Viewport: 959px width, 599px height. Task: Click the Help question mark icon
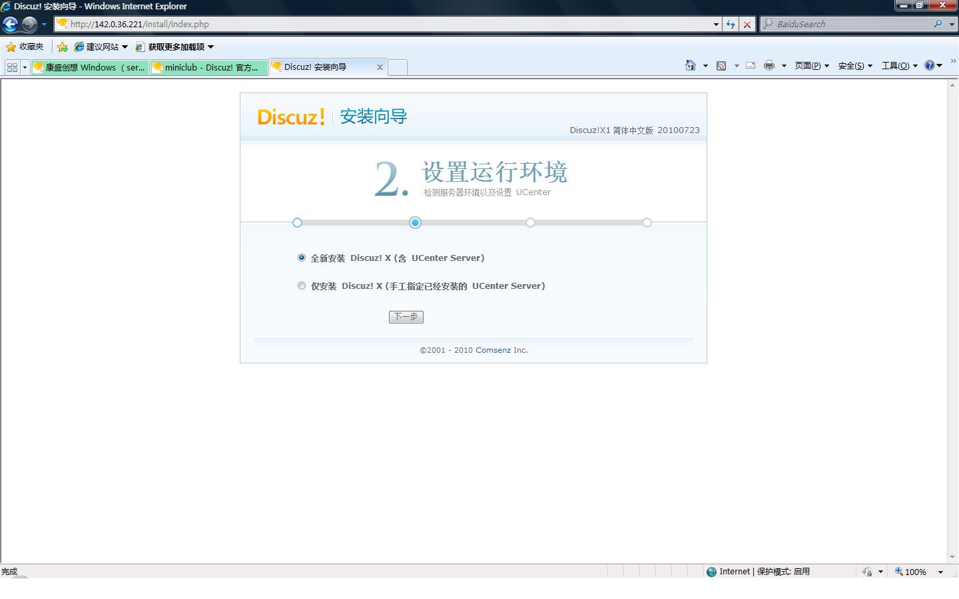pyautogui.click(x=930, y=65)
